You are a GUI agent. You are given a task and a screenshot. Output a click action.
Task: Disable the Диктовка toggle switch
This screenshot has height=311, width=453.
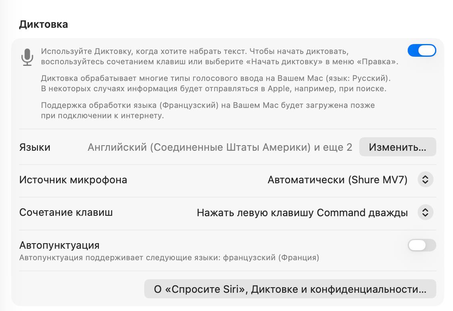coord(422,51)
